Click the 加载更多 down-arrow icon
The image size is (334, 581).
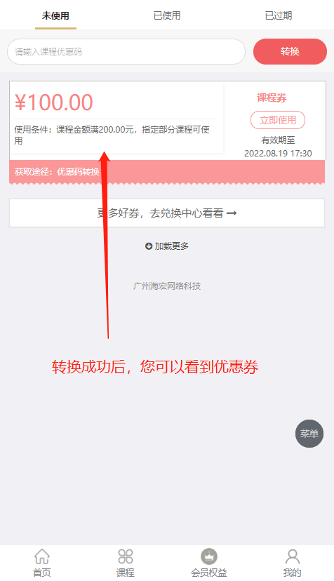click(149, 246)
